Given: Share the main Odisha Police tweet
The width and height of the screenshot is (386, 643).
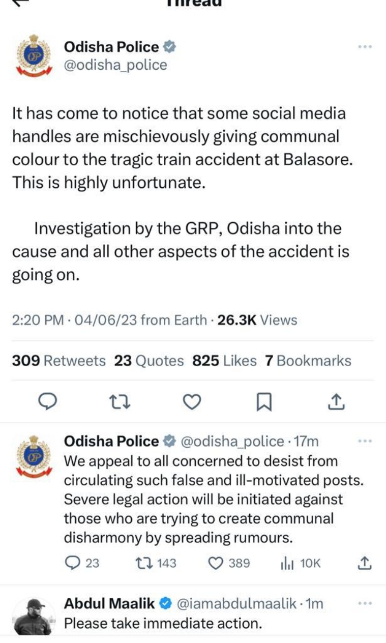Looking at the screenshot, I should pos(336,402).
